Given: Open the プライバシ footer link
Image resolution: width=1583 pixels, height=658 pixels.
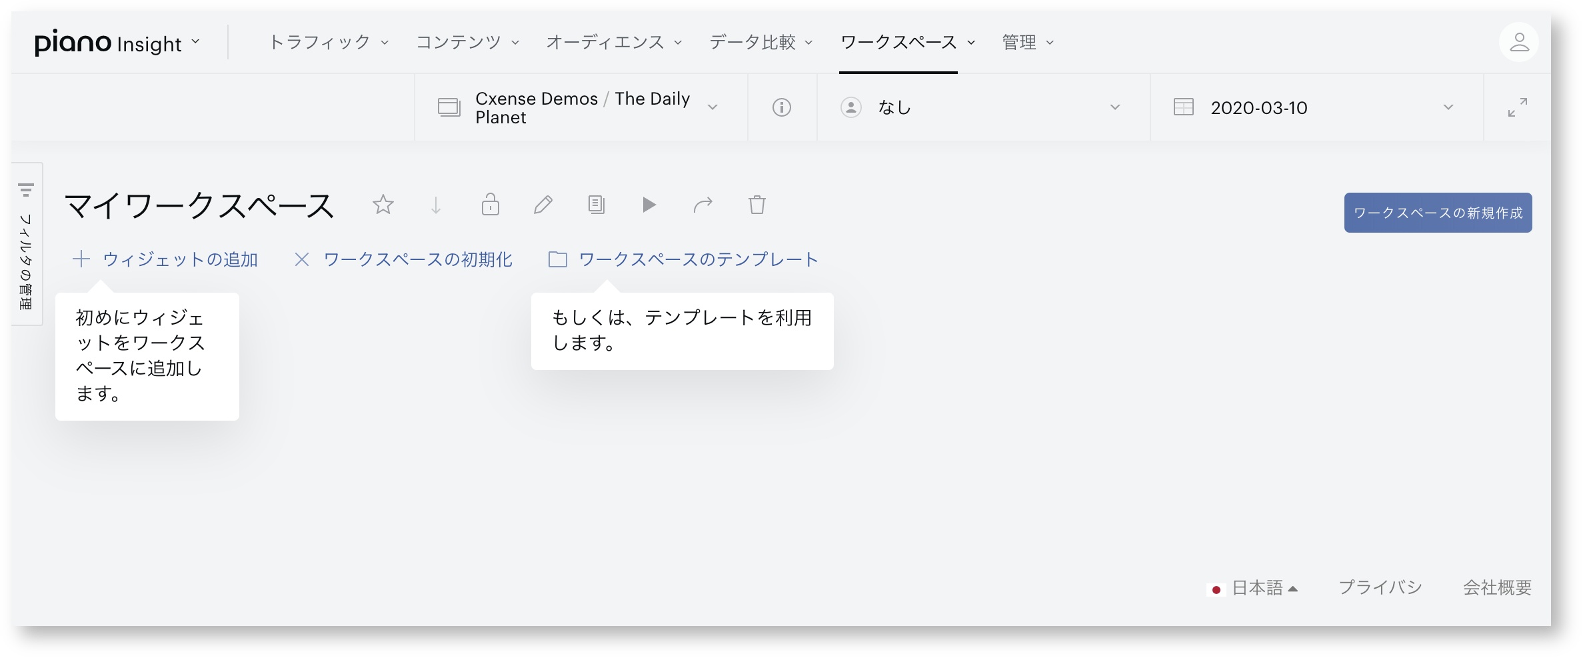Looking at the screenshot, I should point(1380,587).
